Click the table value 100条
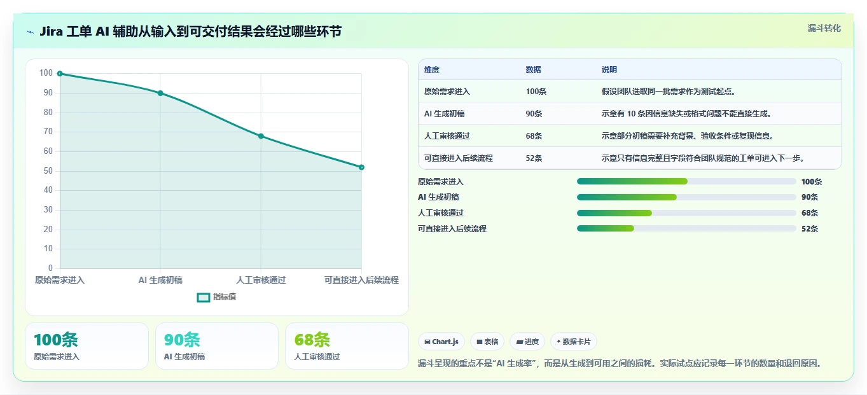The image size is (867, 395). pos(536,92)
